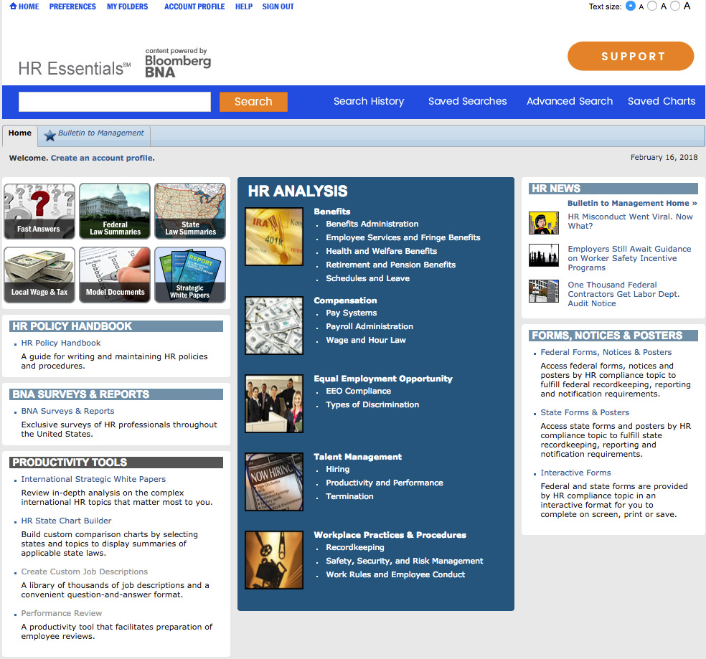
Task: Open Health and Welfare Benefits topic
Action: click(382, 251)
